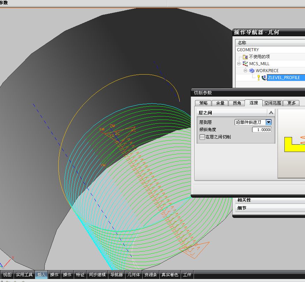Collapse the MCS_MILL tree node
305x282 pixels.
pyautogui.click(x=239, y=64)
